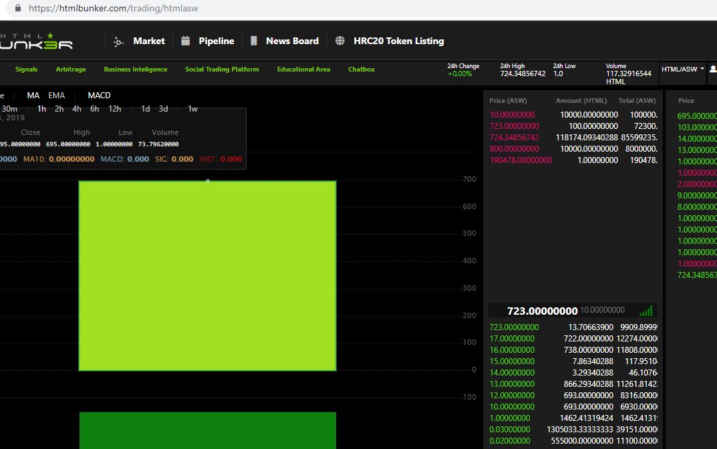Image resolution: width=717 pixels, height=449 pixels.
Task: Click buy order priced 16.00000000
Action: [x=573, y=350]
